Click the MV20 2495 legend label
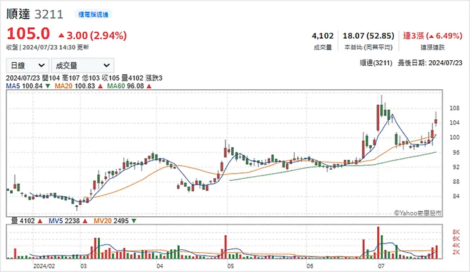 (x=111, y=221)
